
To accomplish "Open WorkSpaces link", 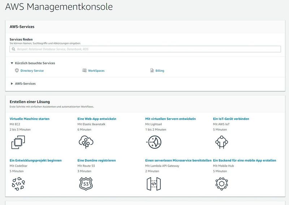I will (x=96, y=71).
